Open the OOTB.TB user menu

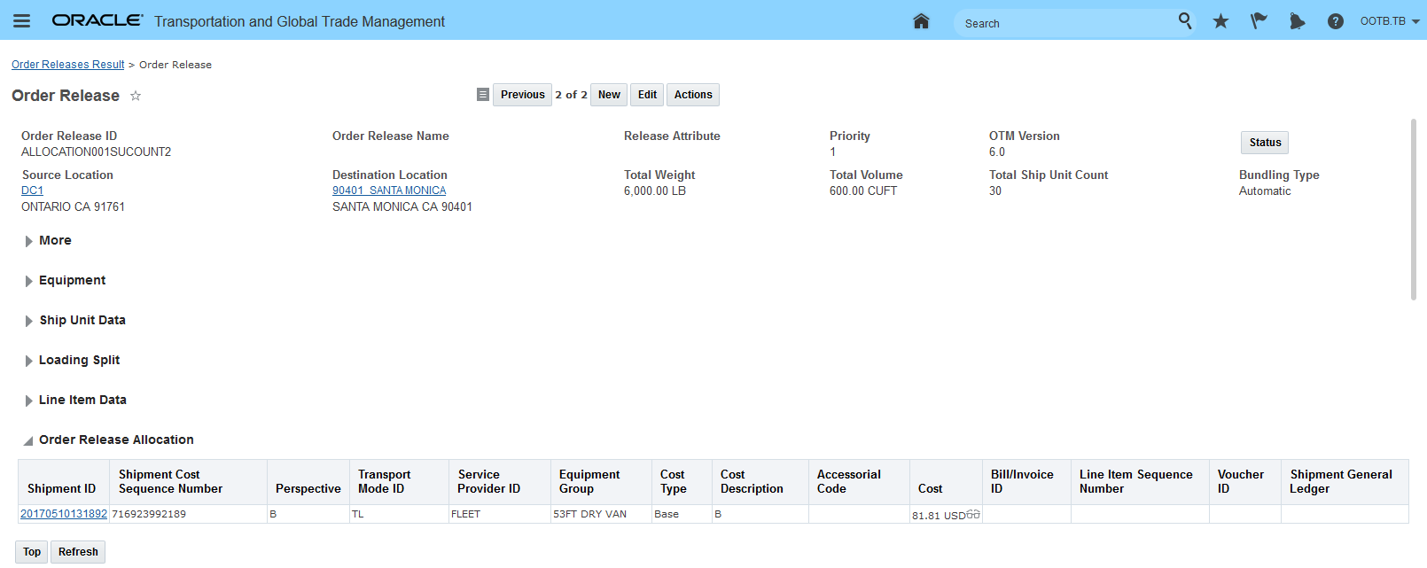[1389, 21]
